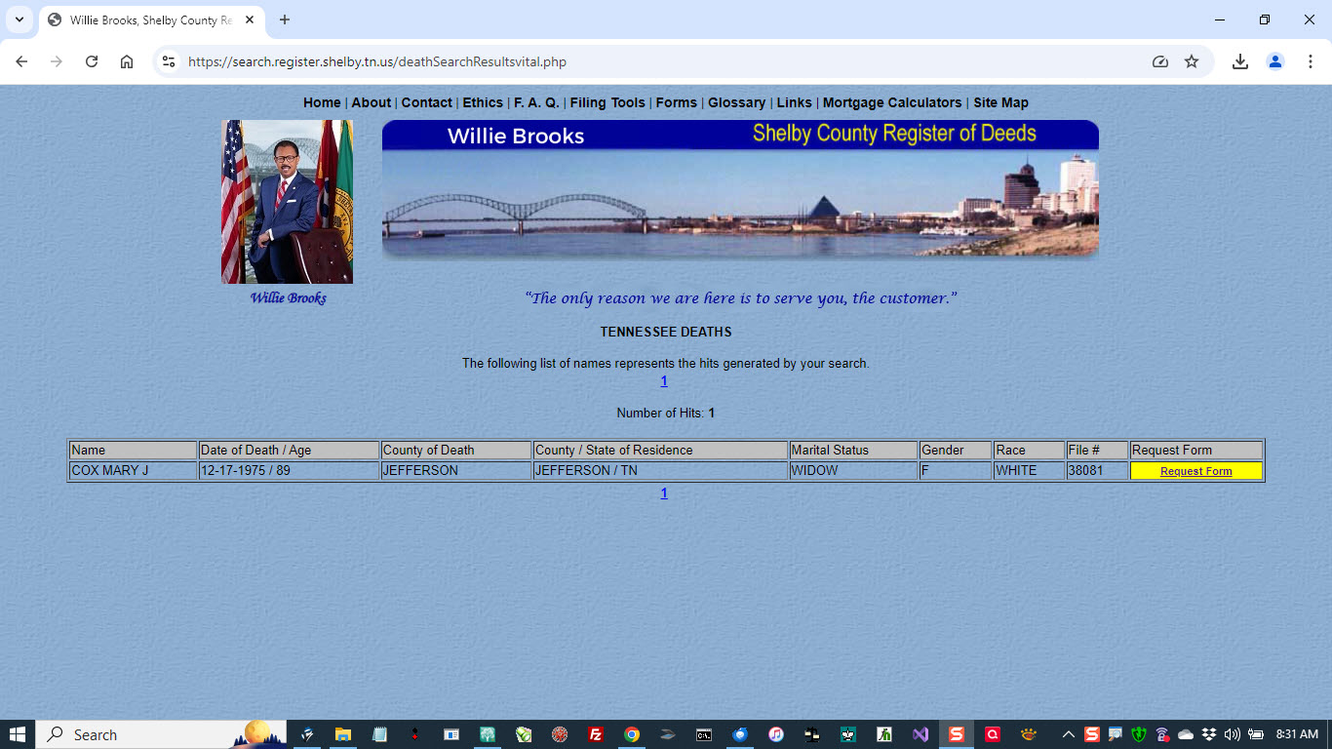Open the Windows Start menu
This screenshot has width=1332, height=749.
(18, 734)
